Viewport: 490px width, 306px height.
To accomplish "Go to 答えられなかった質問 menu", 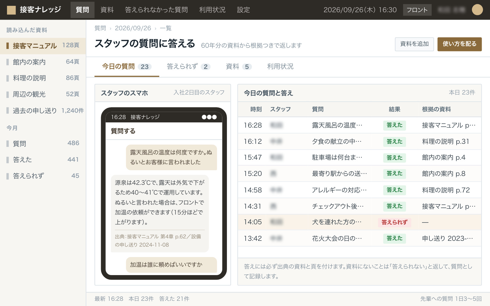I will pyautogui.click(x=156, y=10).
